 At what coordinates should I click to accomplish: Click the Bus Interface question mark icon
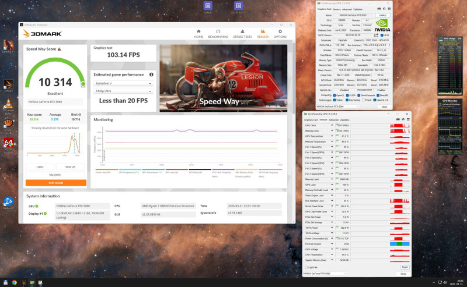coord(389,45)
